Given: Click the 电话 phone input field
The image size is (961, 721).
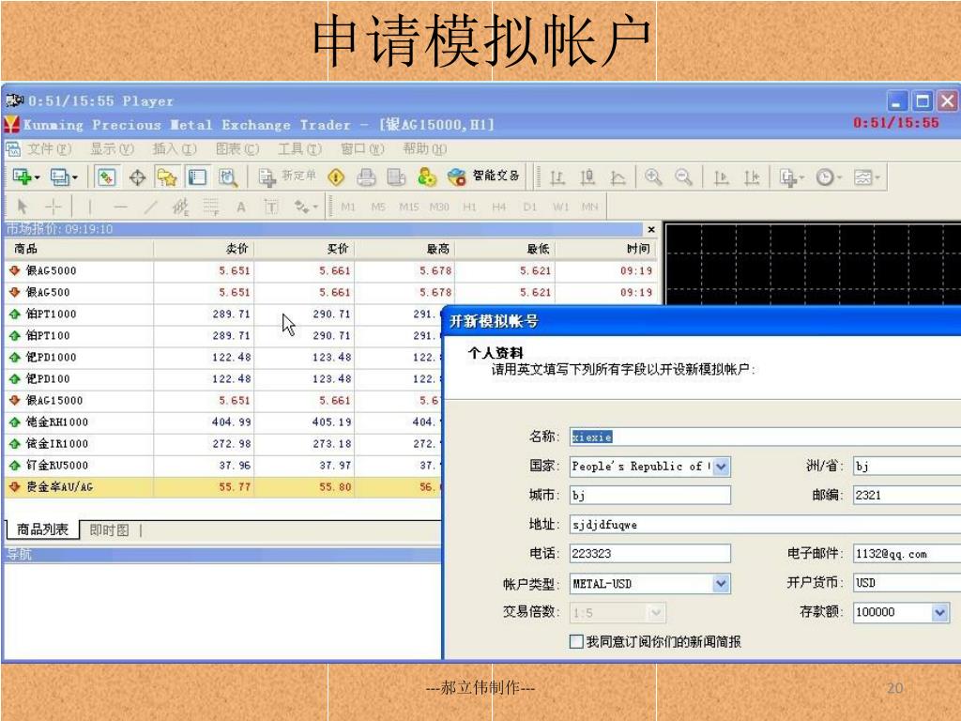Looking at the screenshot, I should coord(649,553).
